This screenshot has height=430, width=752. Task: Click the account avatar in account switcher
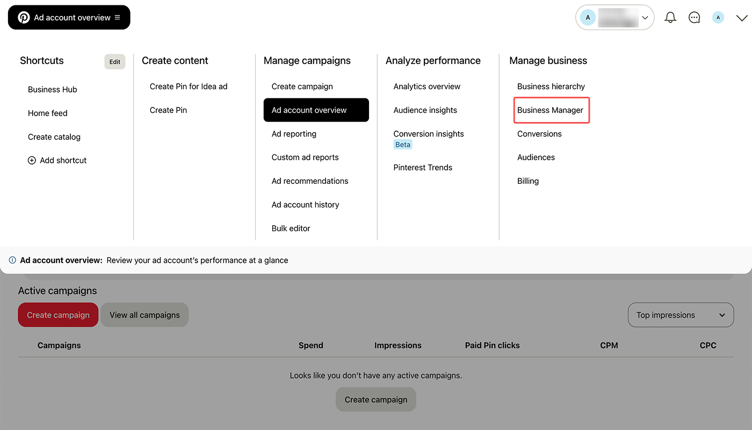588,18
